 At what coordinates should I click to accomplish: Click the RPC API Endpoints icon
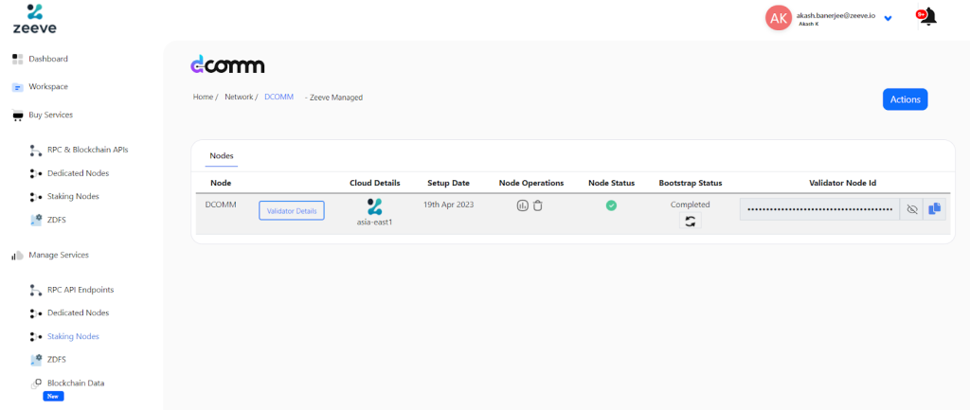pos(36,290)
